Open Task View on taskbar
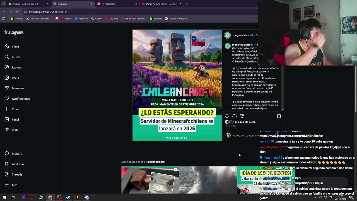Image resolution: width=357 pixels, height=201 pixels. coord(13,197)
